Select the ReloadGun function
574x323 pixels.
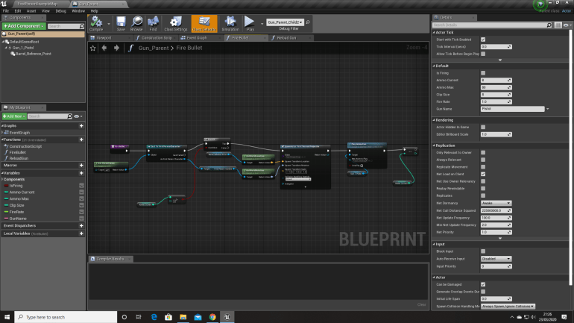(19, 158)
